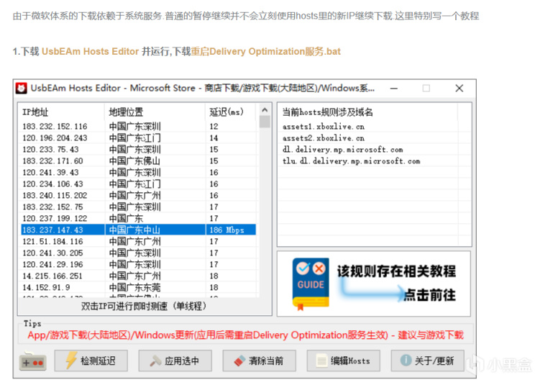Click the 关于/更新 about button
The width and height of the screenshot is (548, 385).
click(428, 361)
